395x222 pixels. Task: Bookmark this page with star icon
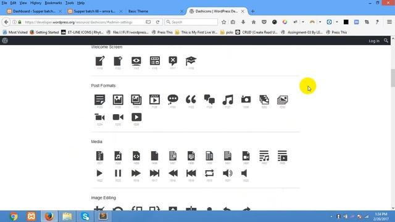223,22
